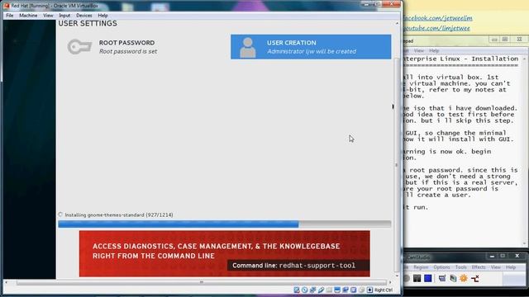The height and width of the screenshot is (297, 529).
Task: Open the Machine menu in VirtualBox
Action: [x=28, y=16]
